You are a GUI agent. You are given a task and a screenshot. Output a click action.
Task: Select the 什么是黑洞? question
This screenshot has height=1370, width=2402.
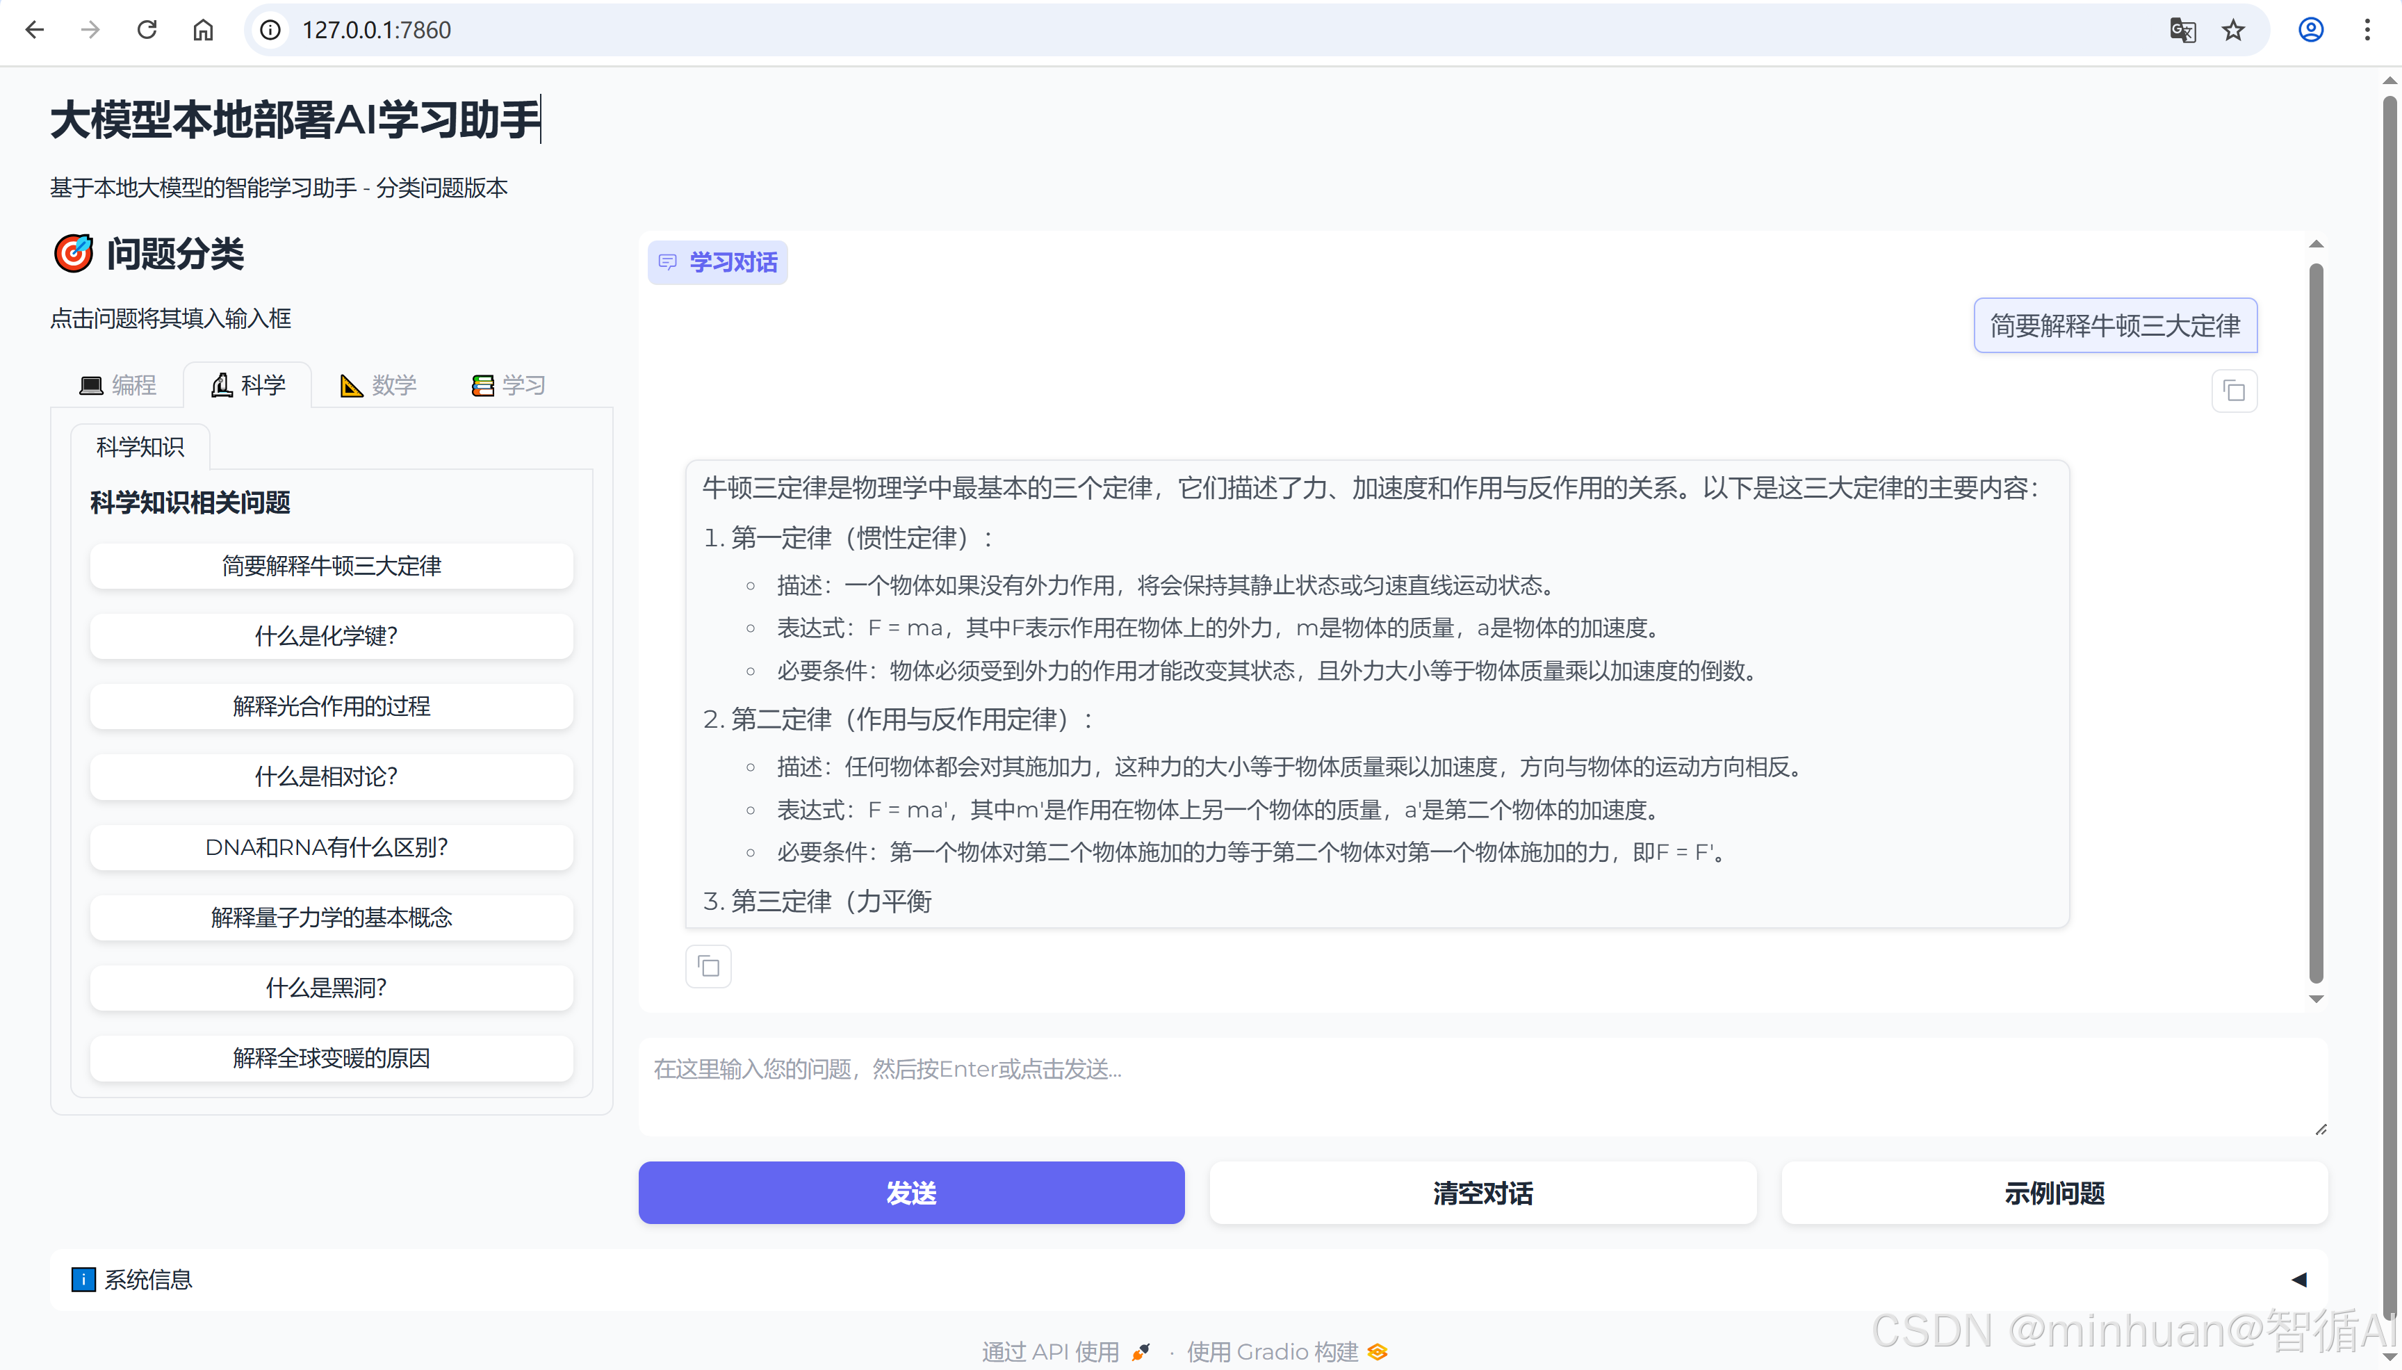pyautogui.click(x=332, y=987)
